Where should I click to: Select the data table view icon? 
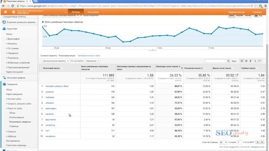[242, 61]
